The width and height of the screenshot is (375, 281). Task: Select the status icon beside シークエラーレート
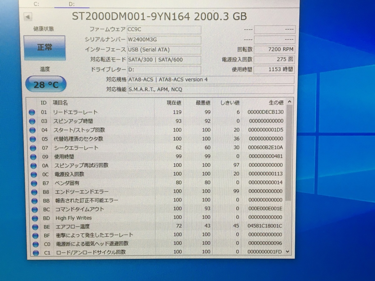32,148
